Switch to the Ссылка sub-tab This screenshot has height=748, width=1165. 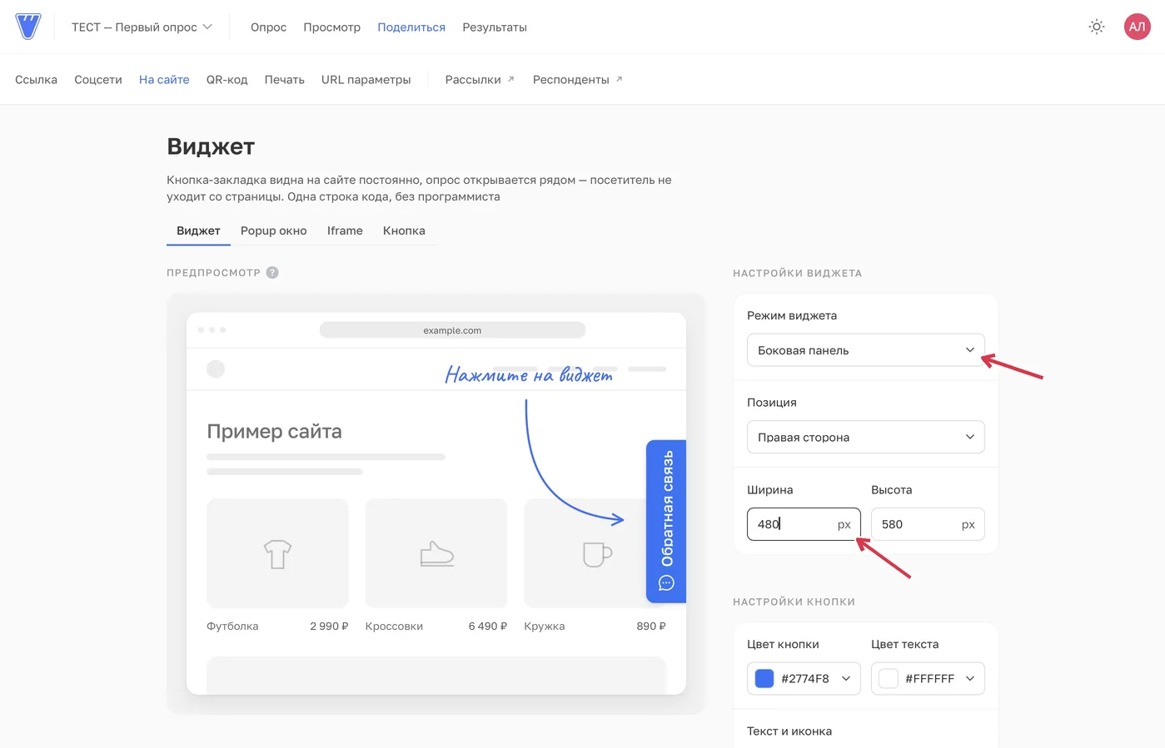[x=36, y=80]
